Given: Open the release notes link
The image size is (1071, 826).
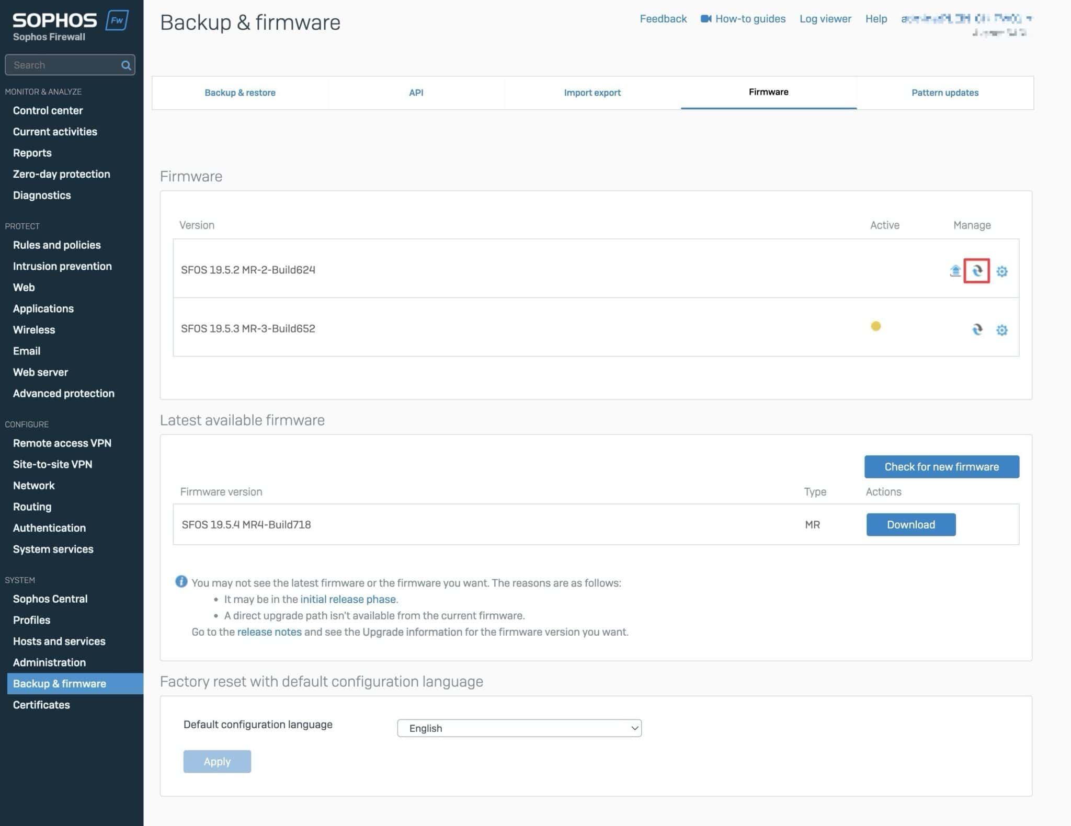Looking at the screenshot, I should coord(269,632).
